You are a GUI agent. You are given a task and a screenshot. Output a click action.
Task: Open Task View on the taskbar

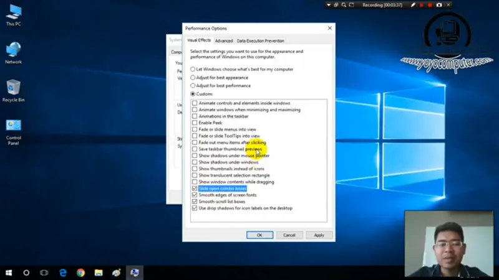[44, 273]
